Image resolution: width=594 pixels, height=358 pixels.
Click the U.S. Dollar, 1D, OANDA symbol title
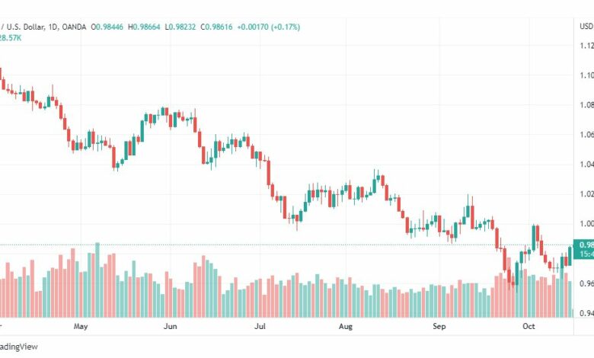point(43,27)
